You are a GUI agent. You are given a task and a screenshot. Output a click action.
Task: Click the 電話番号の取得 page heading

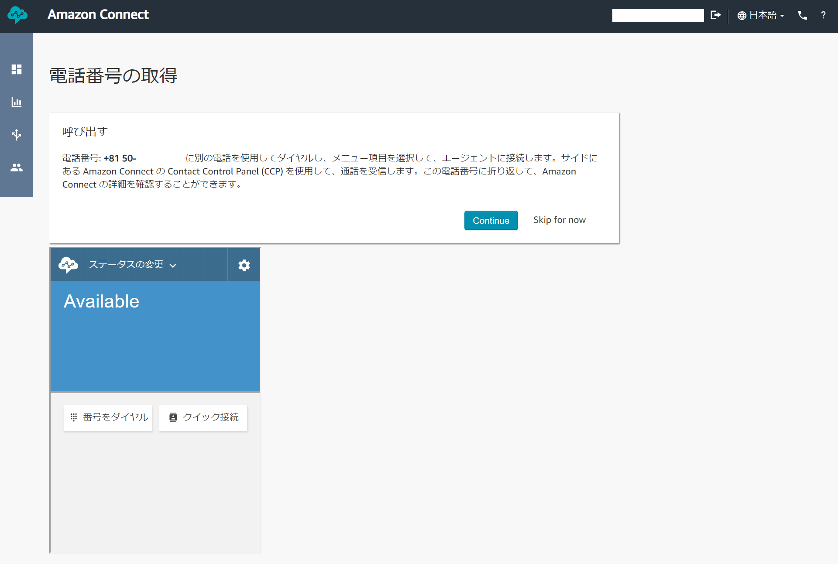click(x=113, y=76)
